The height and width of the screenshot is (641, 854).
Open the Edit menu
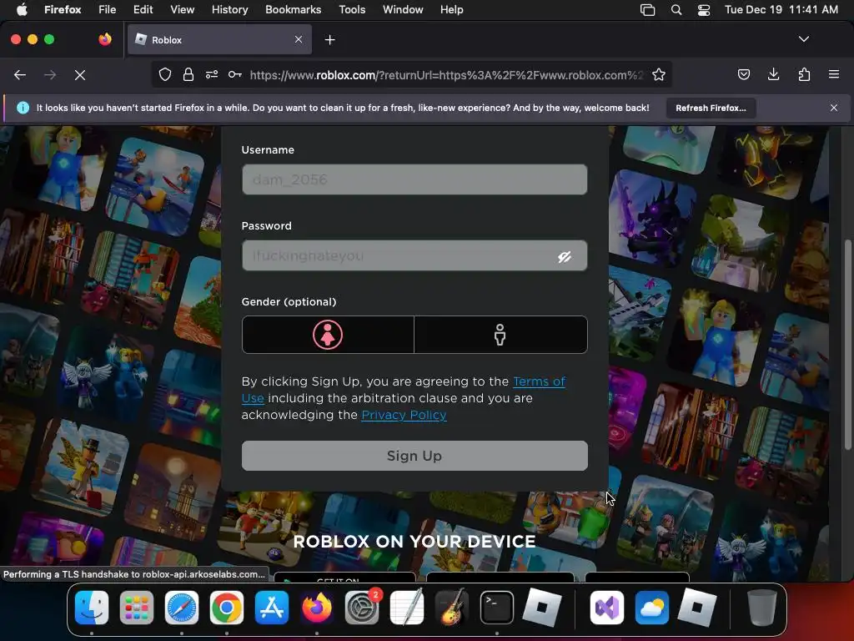(x=143, y=10)
